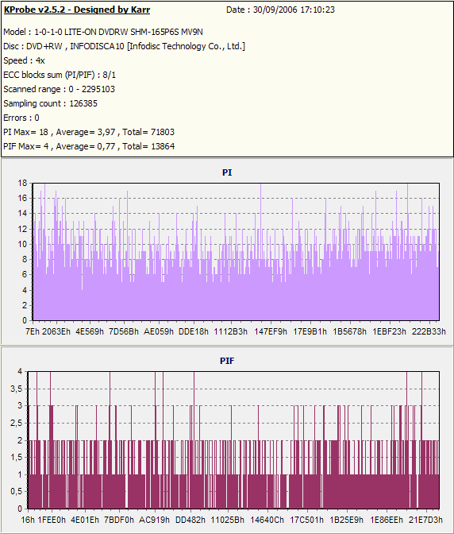Viewport: 454px width, 534px height.
Task: Click the 222B33h label on PI axis
Action: point(429,331)
